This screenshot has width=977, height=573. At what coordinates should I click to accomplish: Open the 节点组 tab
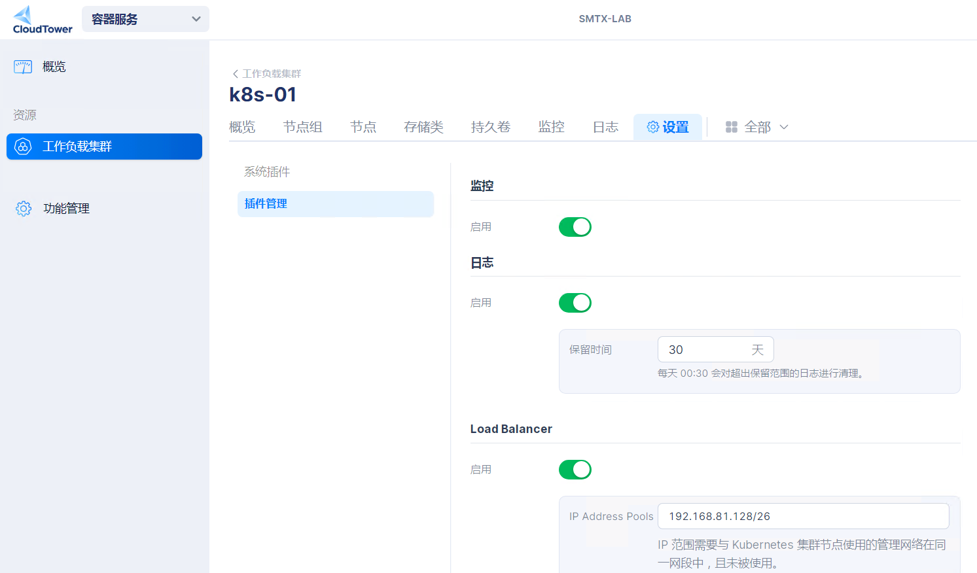[303, 127]
